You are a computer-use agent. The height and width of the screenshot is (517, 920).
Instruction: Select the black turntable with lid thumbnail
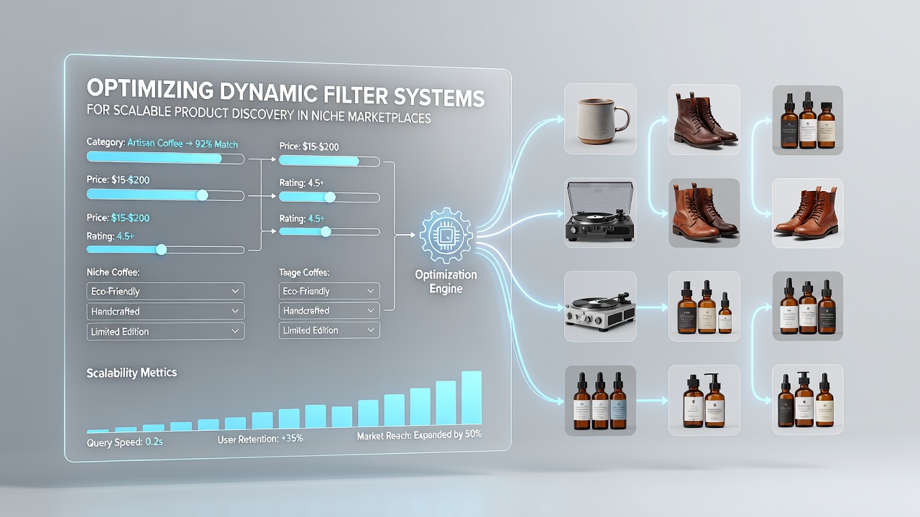pos(600,213)
